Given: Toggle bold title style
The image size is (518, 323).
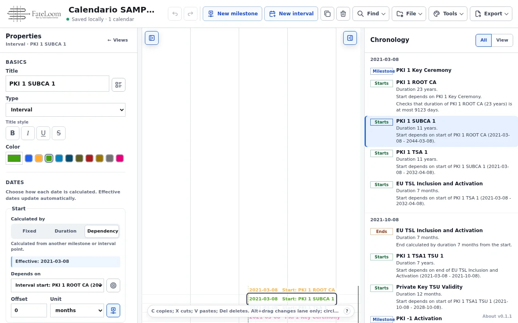Looking at the screenshot, I should tap(12, 133).
